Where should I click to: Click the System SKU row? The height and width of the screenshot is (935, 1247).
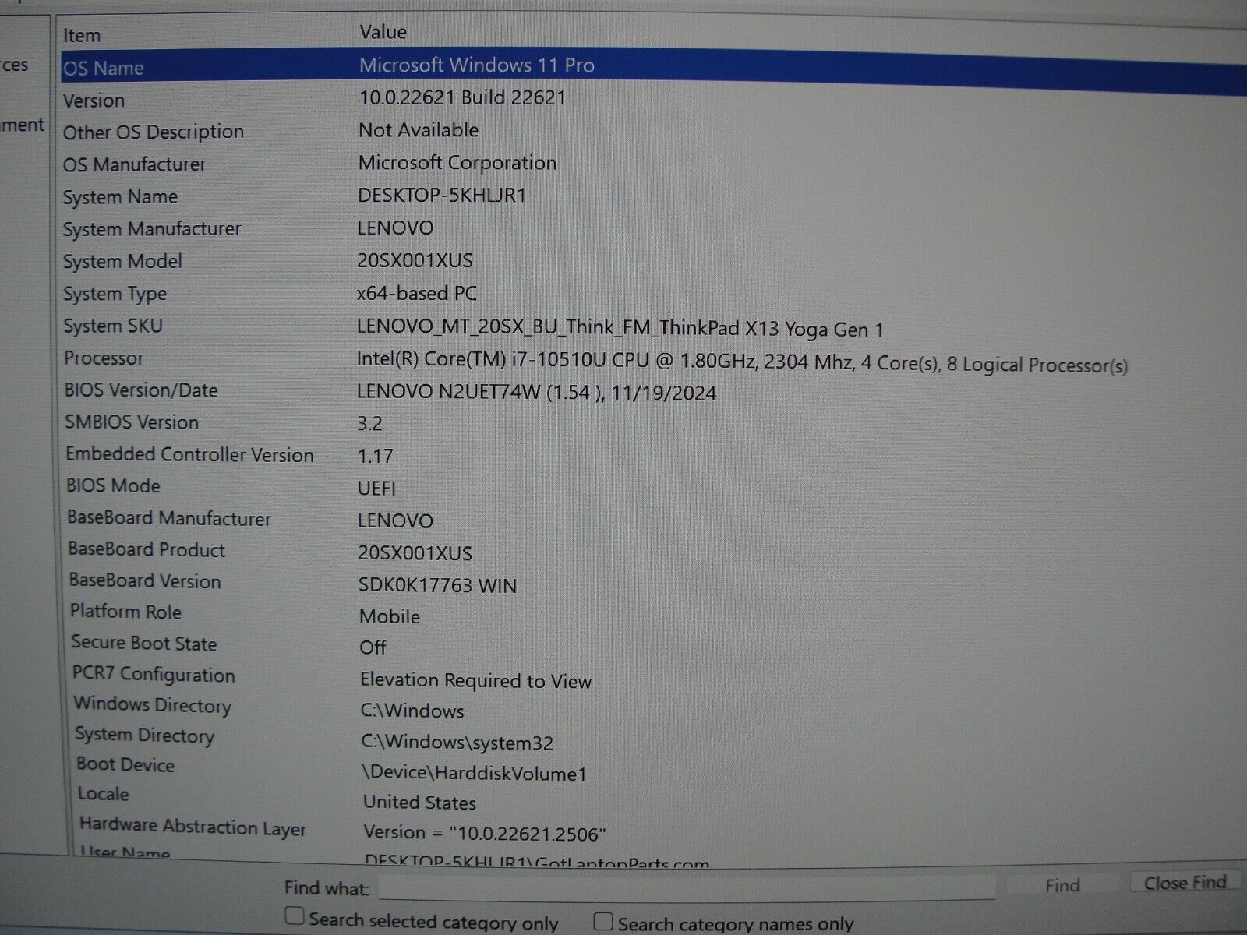click(x=113, y=326)
